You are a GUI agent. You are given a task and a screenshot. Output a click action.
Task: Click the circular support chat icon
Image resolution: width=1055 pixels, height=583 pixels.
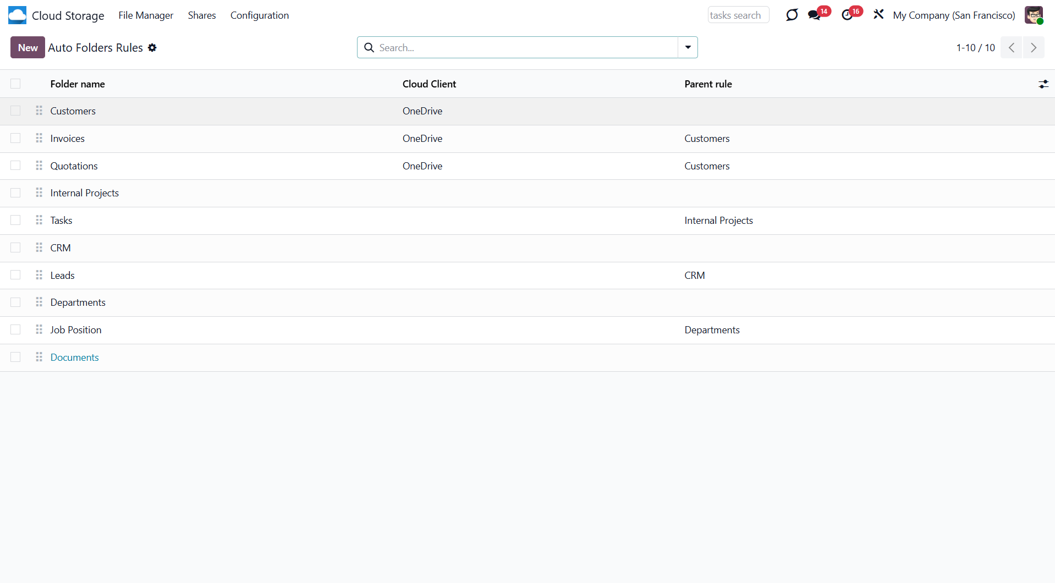792,15
